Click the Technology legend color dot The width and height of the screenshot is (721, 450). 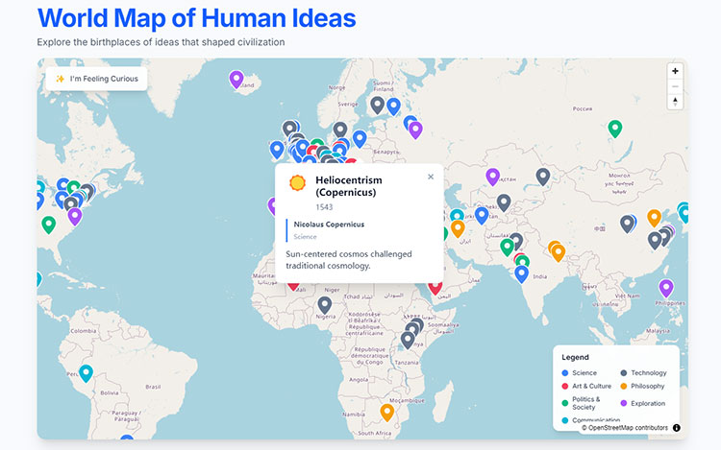click(x=624, y=373)
